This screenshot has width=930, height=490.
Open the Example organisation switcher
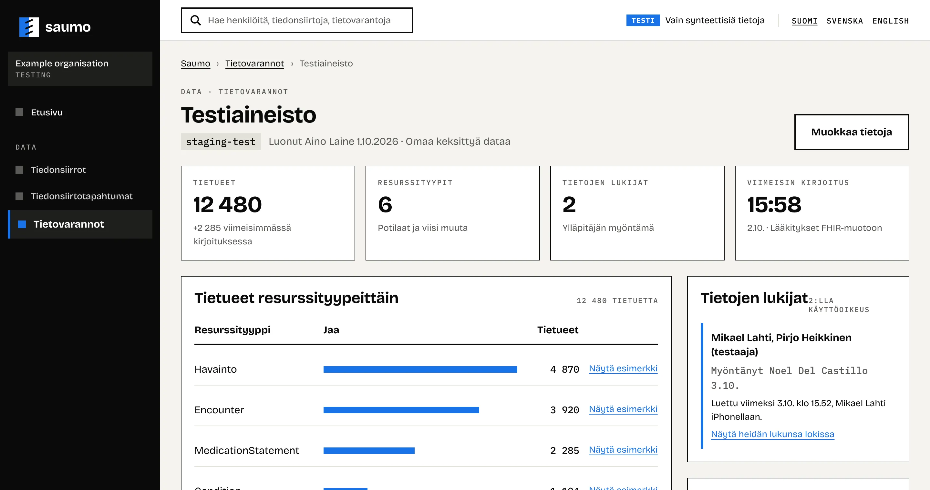click(x=80, y=68)
